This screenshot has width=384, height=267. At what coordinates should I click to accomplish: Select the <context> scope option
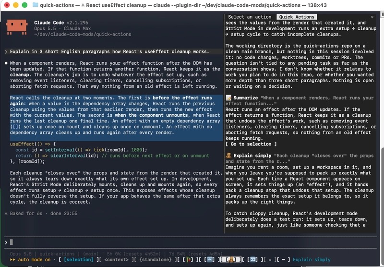[x=116, y=260]
